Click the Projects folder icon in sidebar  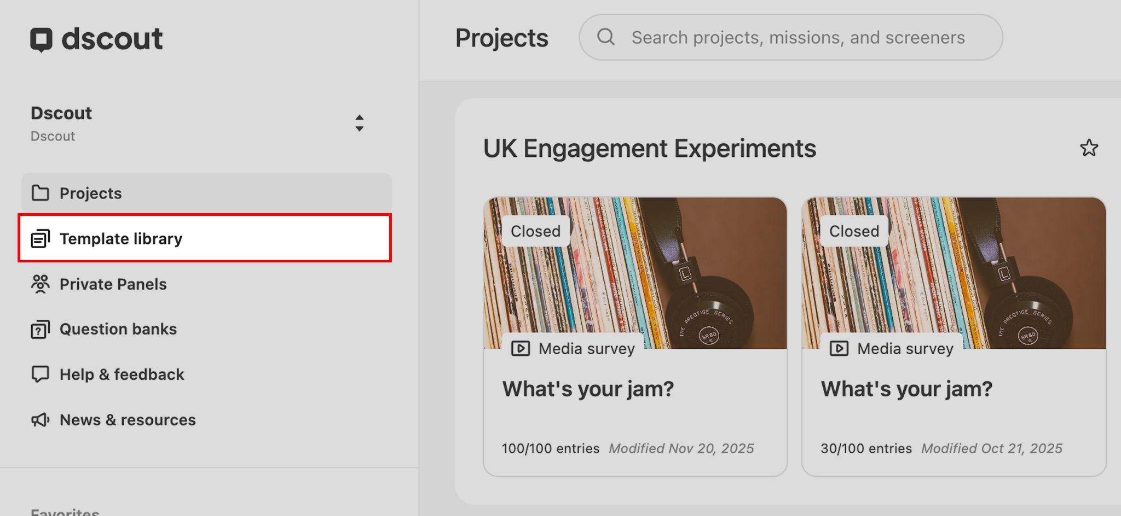(40, 193)
